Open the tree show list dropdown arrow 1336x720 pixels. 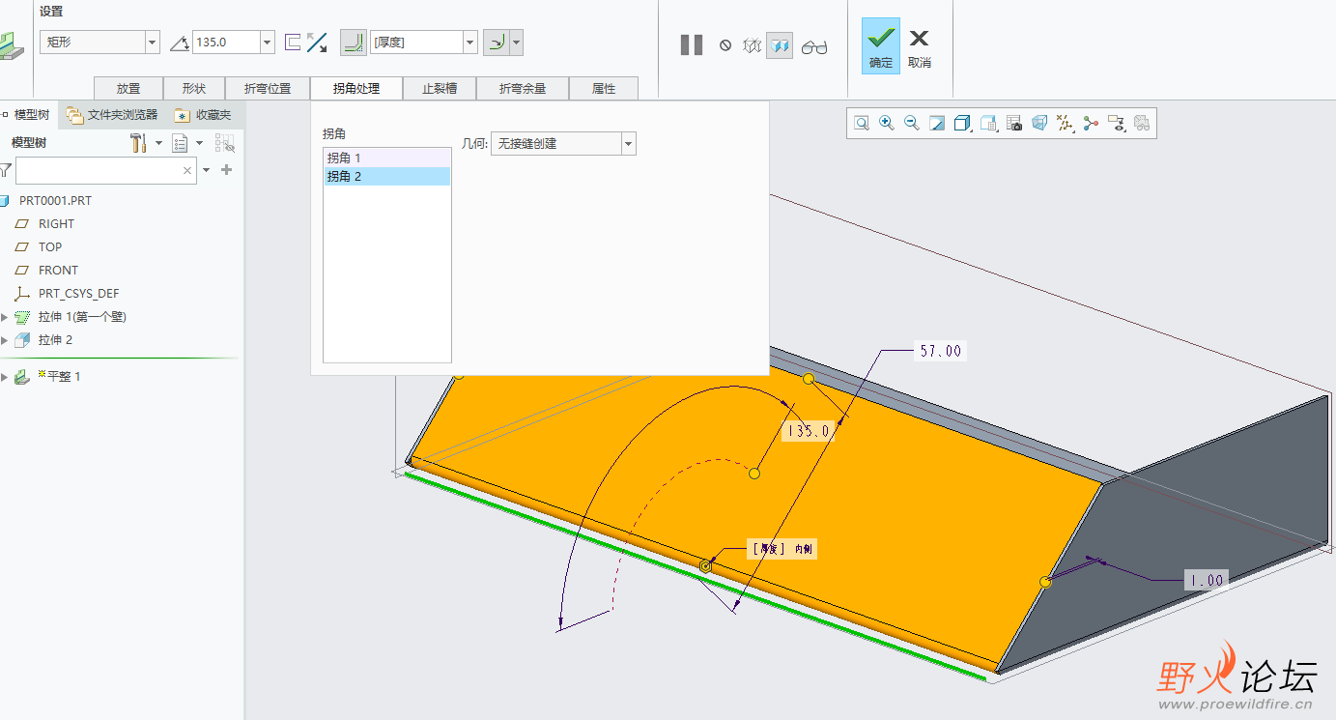click(x=200, y=143)
